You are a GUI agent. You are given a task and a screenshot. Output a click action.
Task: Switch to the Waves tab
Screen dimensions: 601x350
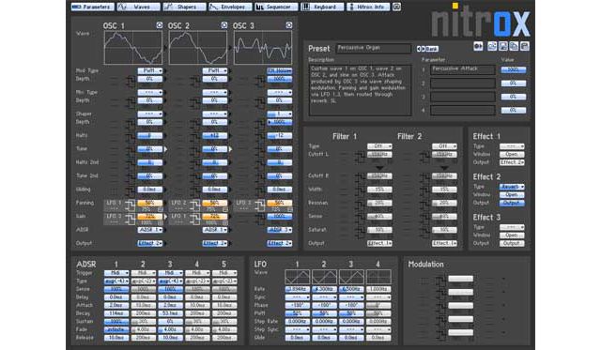(138, 7)
